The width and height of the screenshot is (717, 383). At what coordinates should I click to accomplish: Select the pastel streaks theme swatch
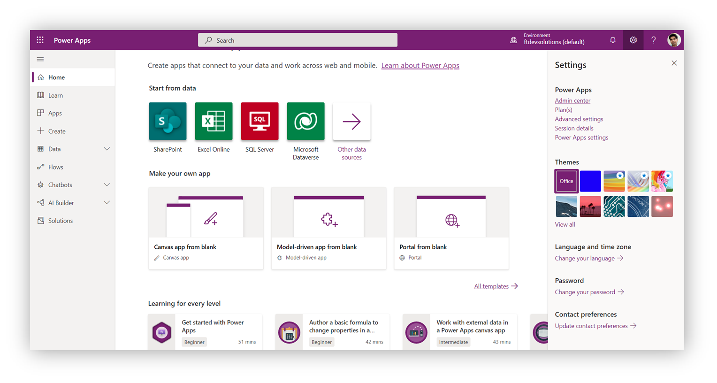[638, 181]
